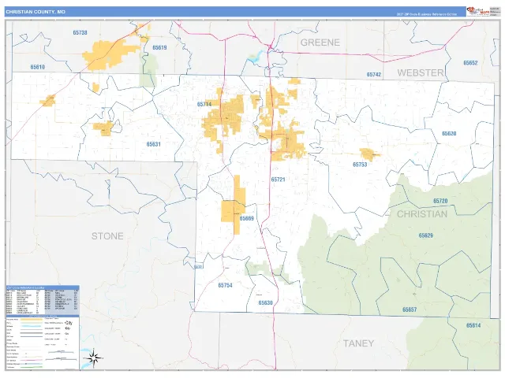Click ZIP code label 65620

449,133
